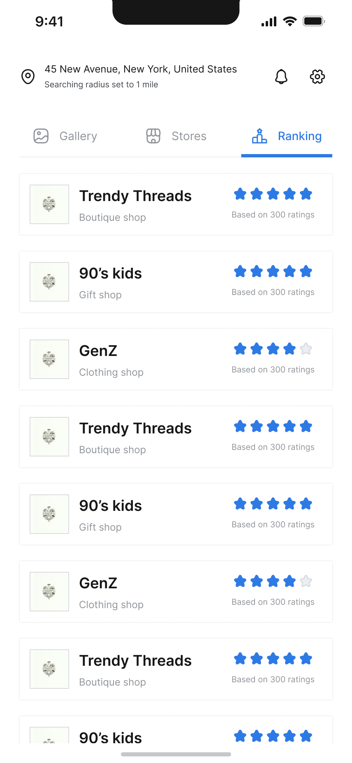This screenshot has width=352, height=763.
Task: Open notifications via the bell icon
Action: [x=281, y=77]
